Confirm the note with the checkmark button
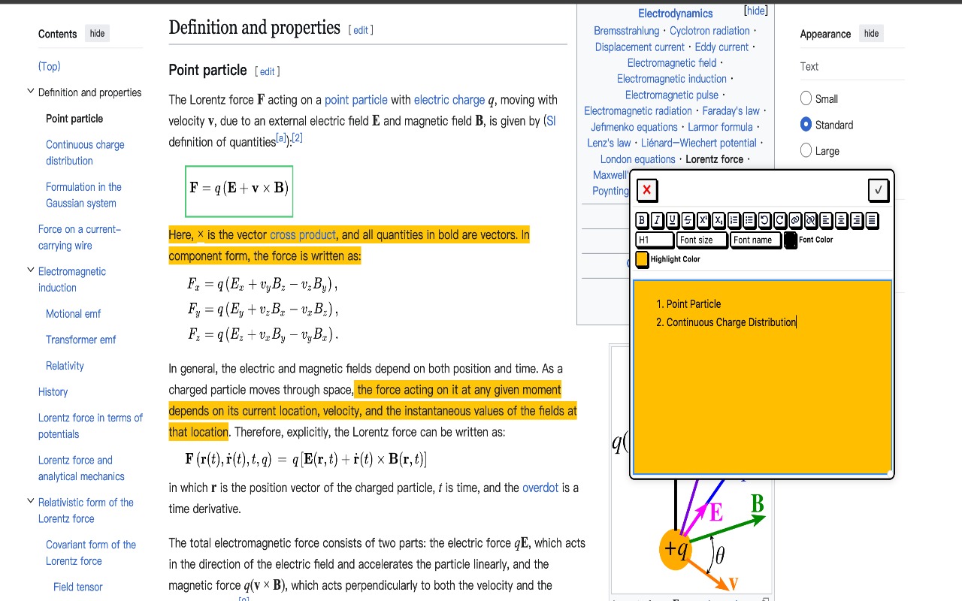This screenshot has height=601, width=962. pos(878,190)
